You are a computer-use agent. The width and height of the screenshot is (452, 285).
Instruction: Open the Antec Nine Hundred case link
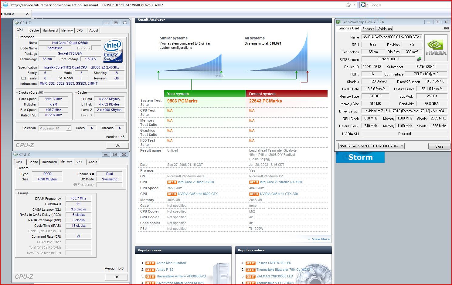(171, 263)
